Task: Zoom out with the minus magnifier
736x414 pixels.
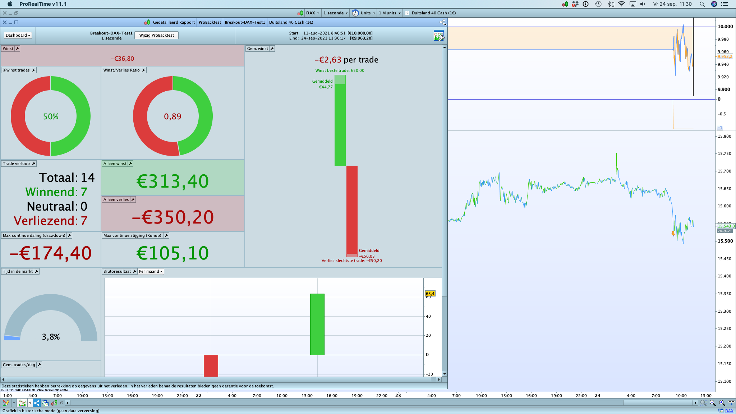Action: [x=713, y=403]
